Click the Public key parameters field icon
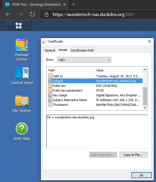 pos(50,90)
